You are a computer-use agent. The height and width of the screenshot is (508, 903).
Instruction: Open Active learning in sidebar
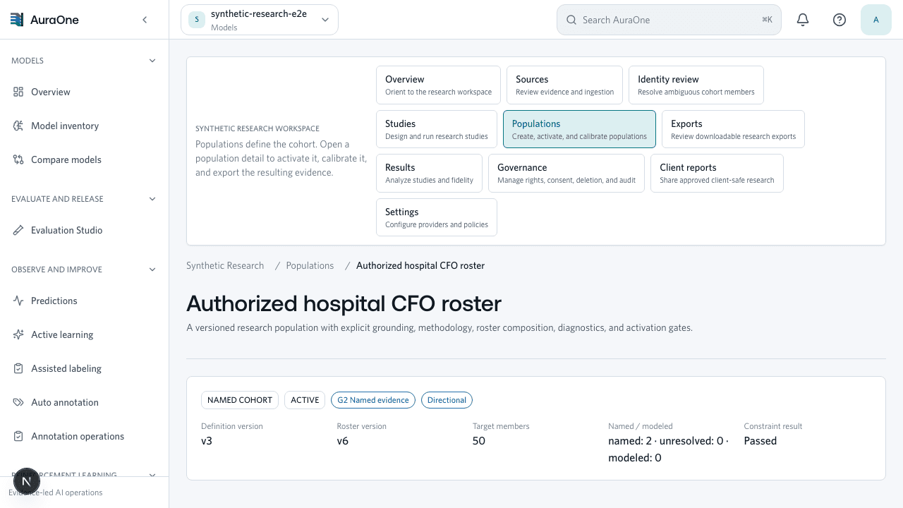coord(84,334)
